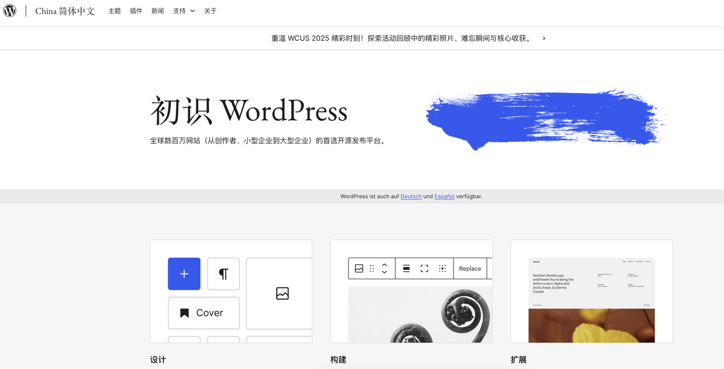
Task: Click the full-height selection icon in the toolbar
Action: coord(424,268)
